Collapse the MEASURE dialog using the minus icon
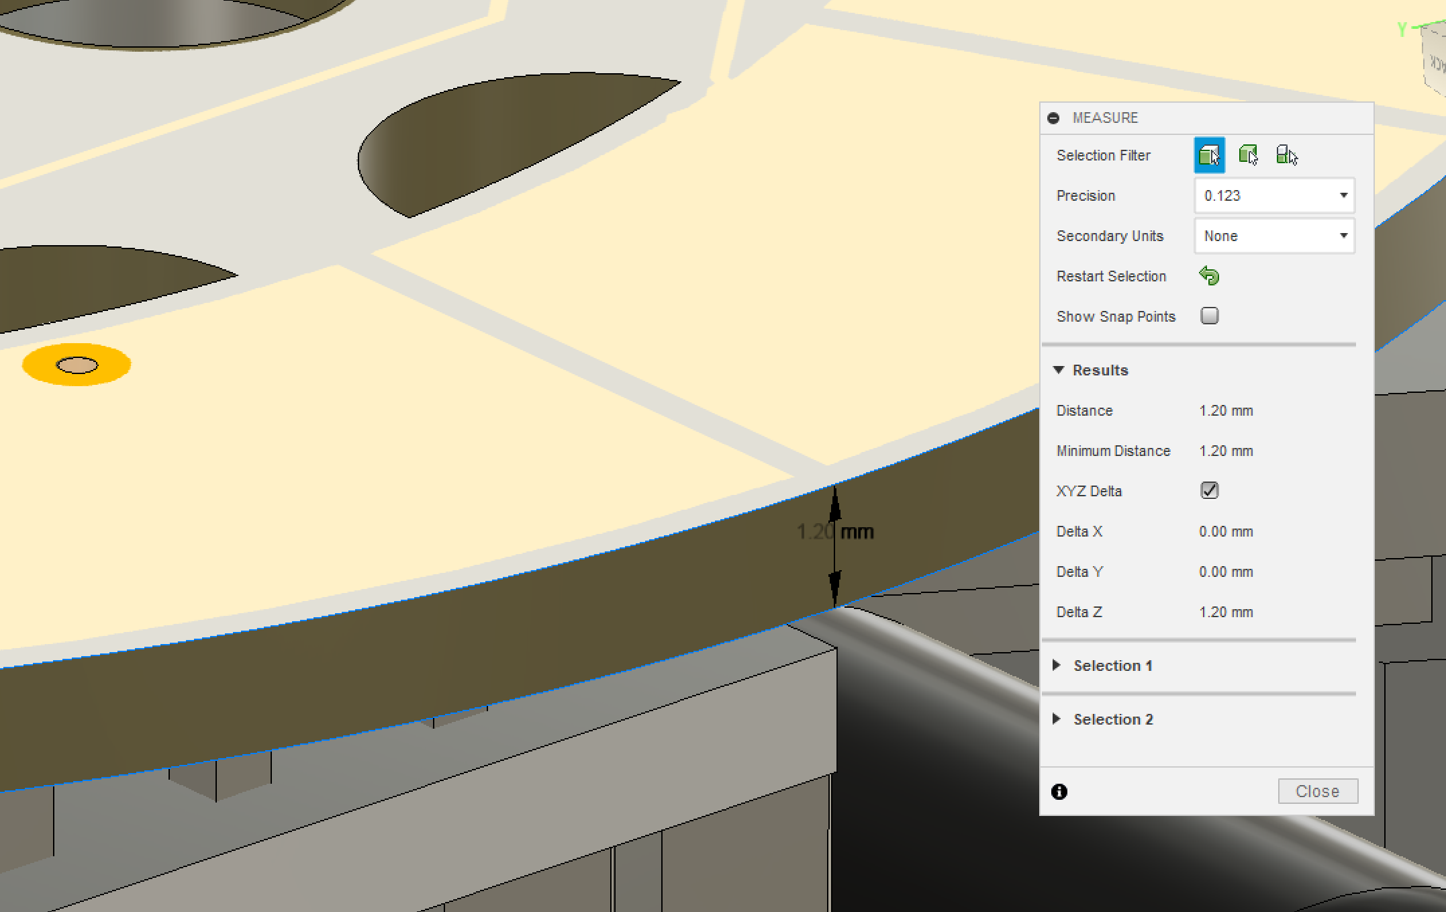The image size is (1446, 912). 1053,118
